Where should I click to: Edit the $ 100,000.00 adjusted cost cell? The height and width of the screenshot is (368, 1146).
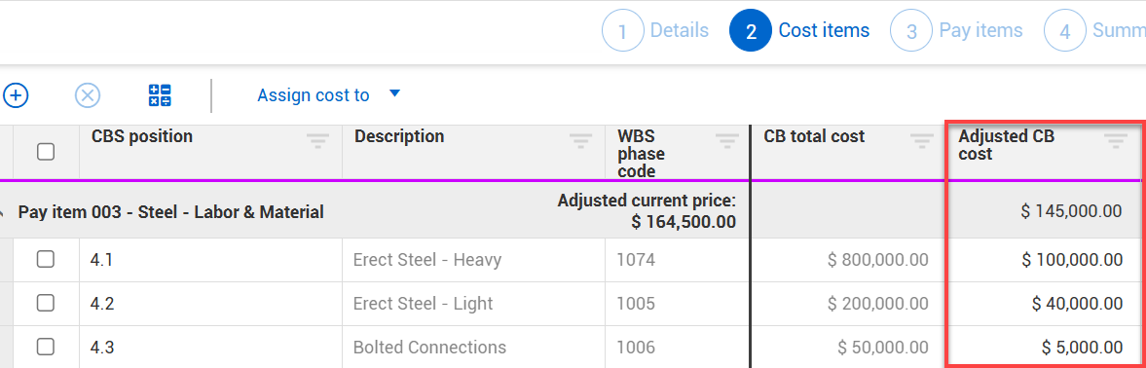[x=1044, y=260]
